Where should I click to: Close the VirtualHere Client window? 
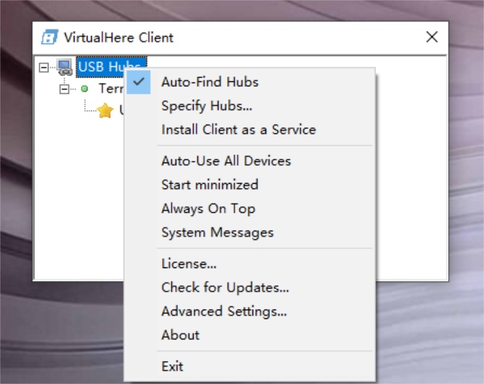point(431,37)
